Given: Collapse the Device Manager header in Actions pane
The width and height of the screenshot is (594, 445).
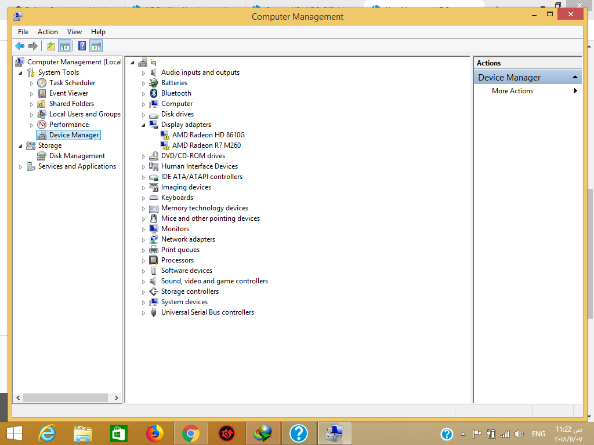Looking at the screenshot, I should click(575, 76).
